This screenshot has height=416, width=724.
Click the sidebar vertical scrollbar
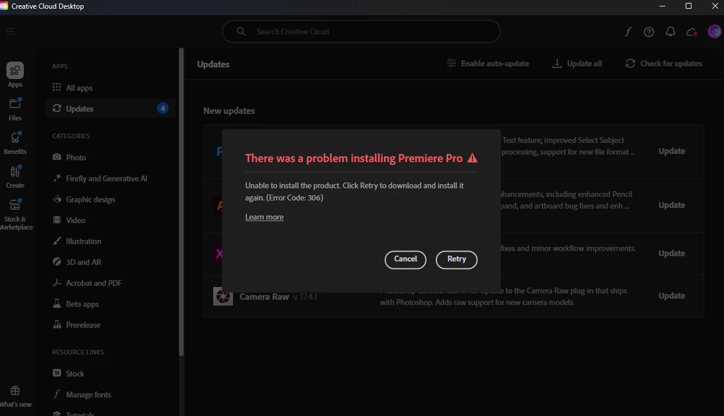coord(181,202)
